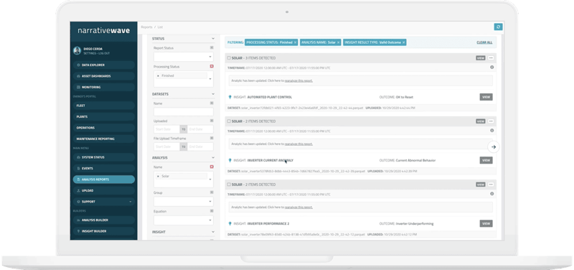
Task: Check the Solar 3 items detected report
Action: (229, 58)
